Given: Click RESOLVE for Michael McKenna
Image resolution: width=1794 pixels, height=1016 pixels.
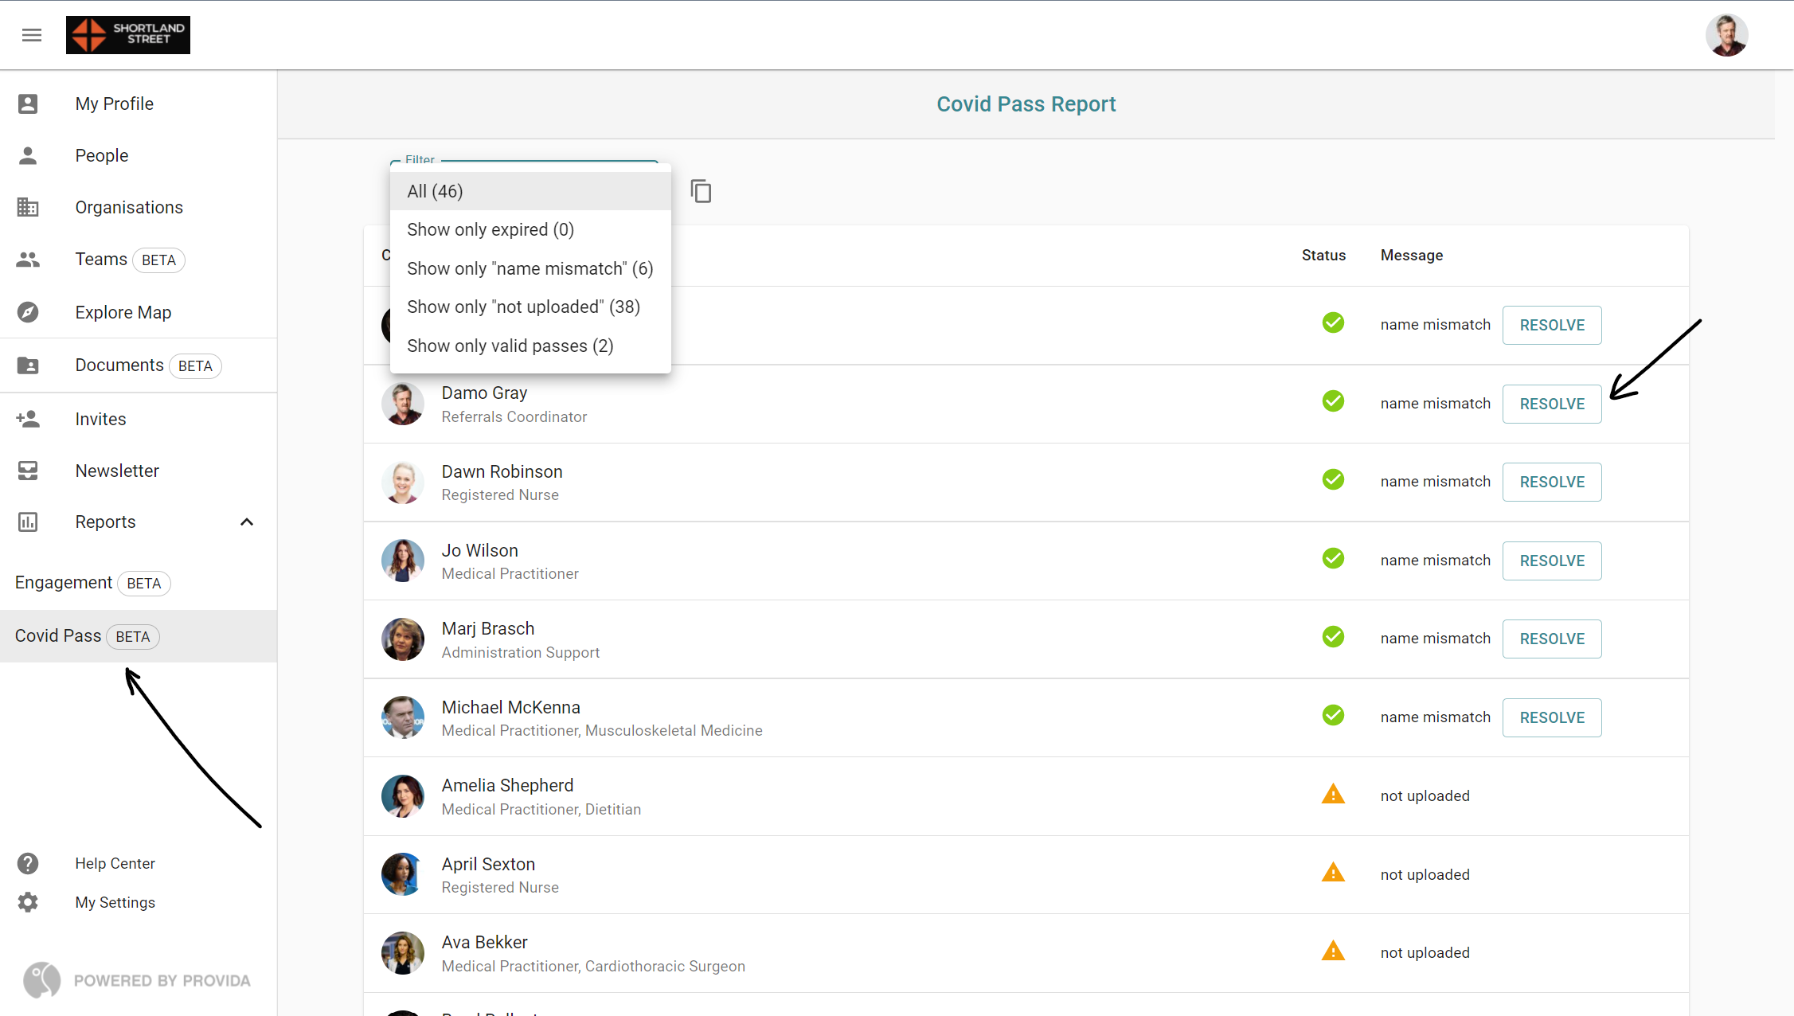Looking at the screenshot, I should [x=1551, y=717].
